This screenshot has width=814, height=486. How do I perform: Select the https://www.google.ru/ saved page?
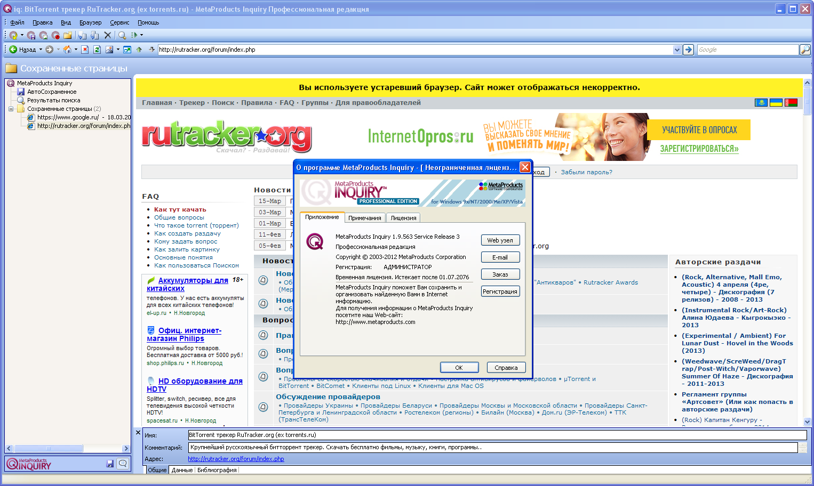tap(84, 117)
